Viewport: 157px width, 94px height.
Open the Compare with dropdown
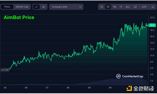(x=66, y=7)
